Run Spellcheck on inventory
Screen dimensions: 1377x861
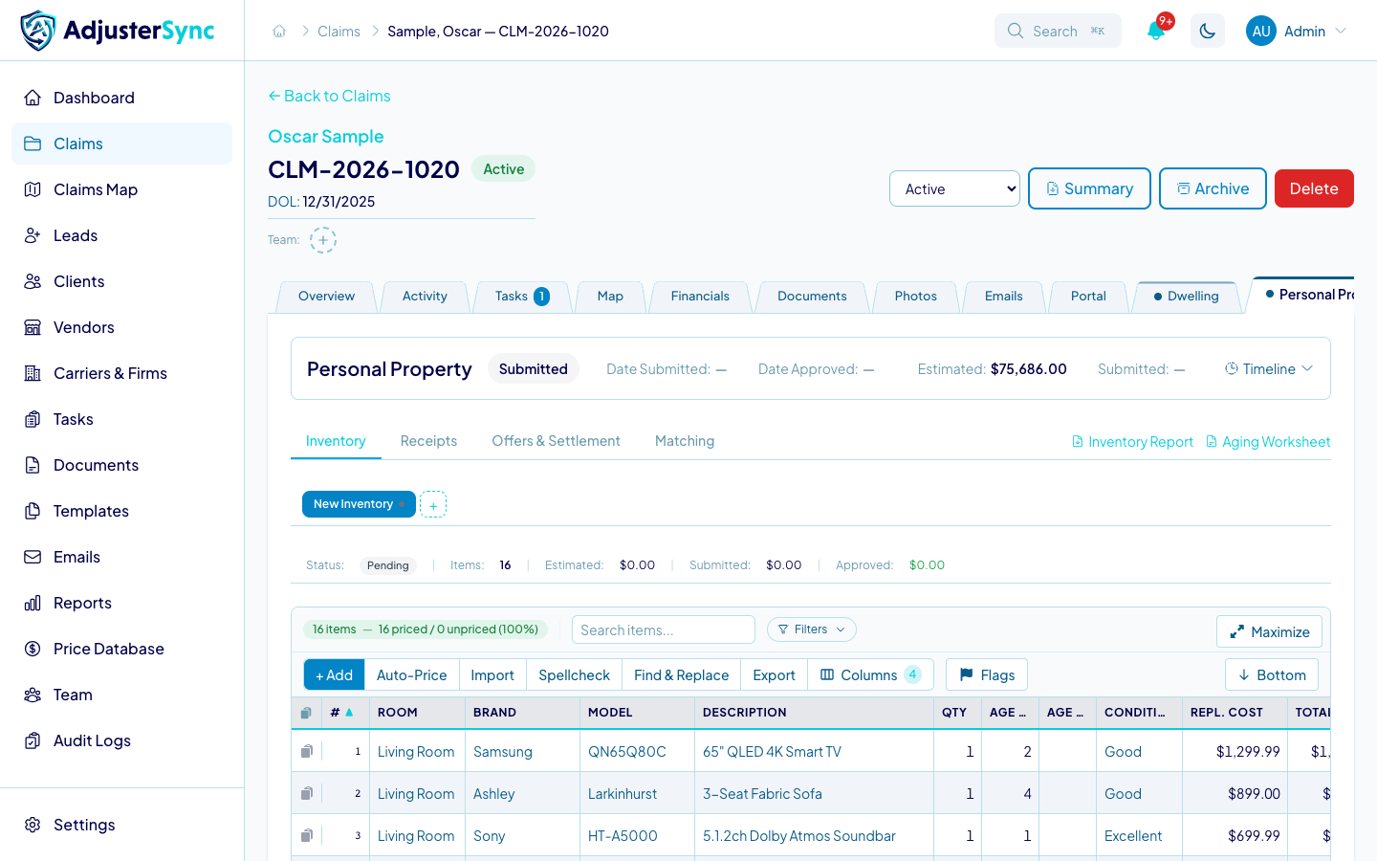[x=574, y=675]
